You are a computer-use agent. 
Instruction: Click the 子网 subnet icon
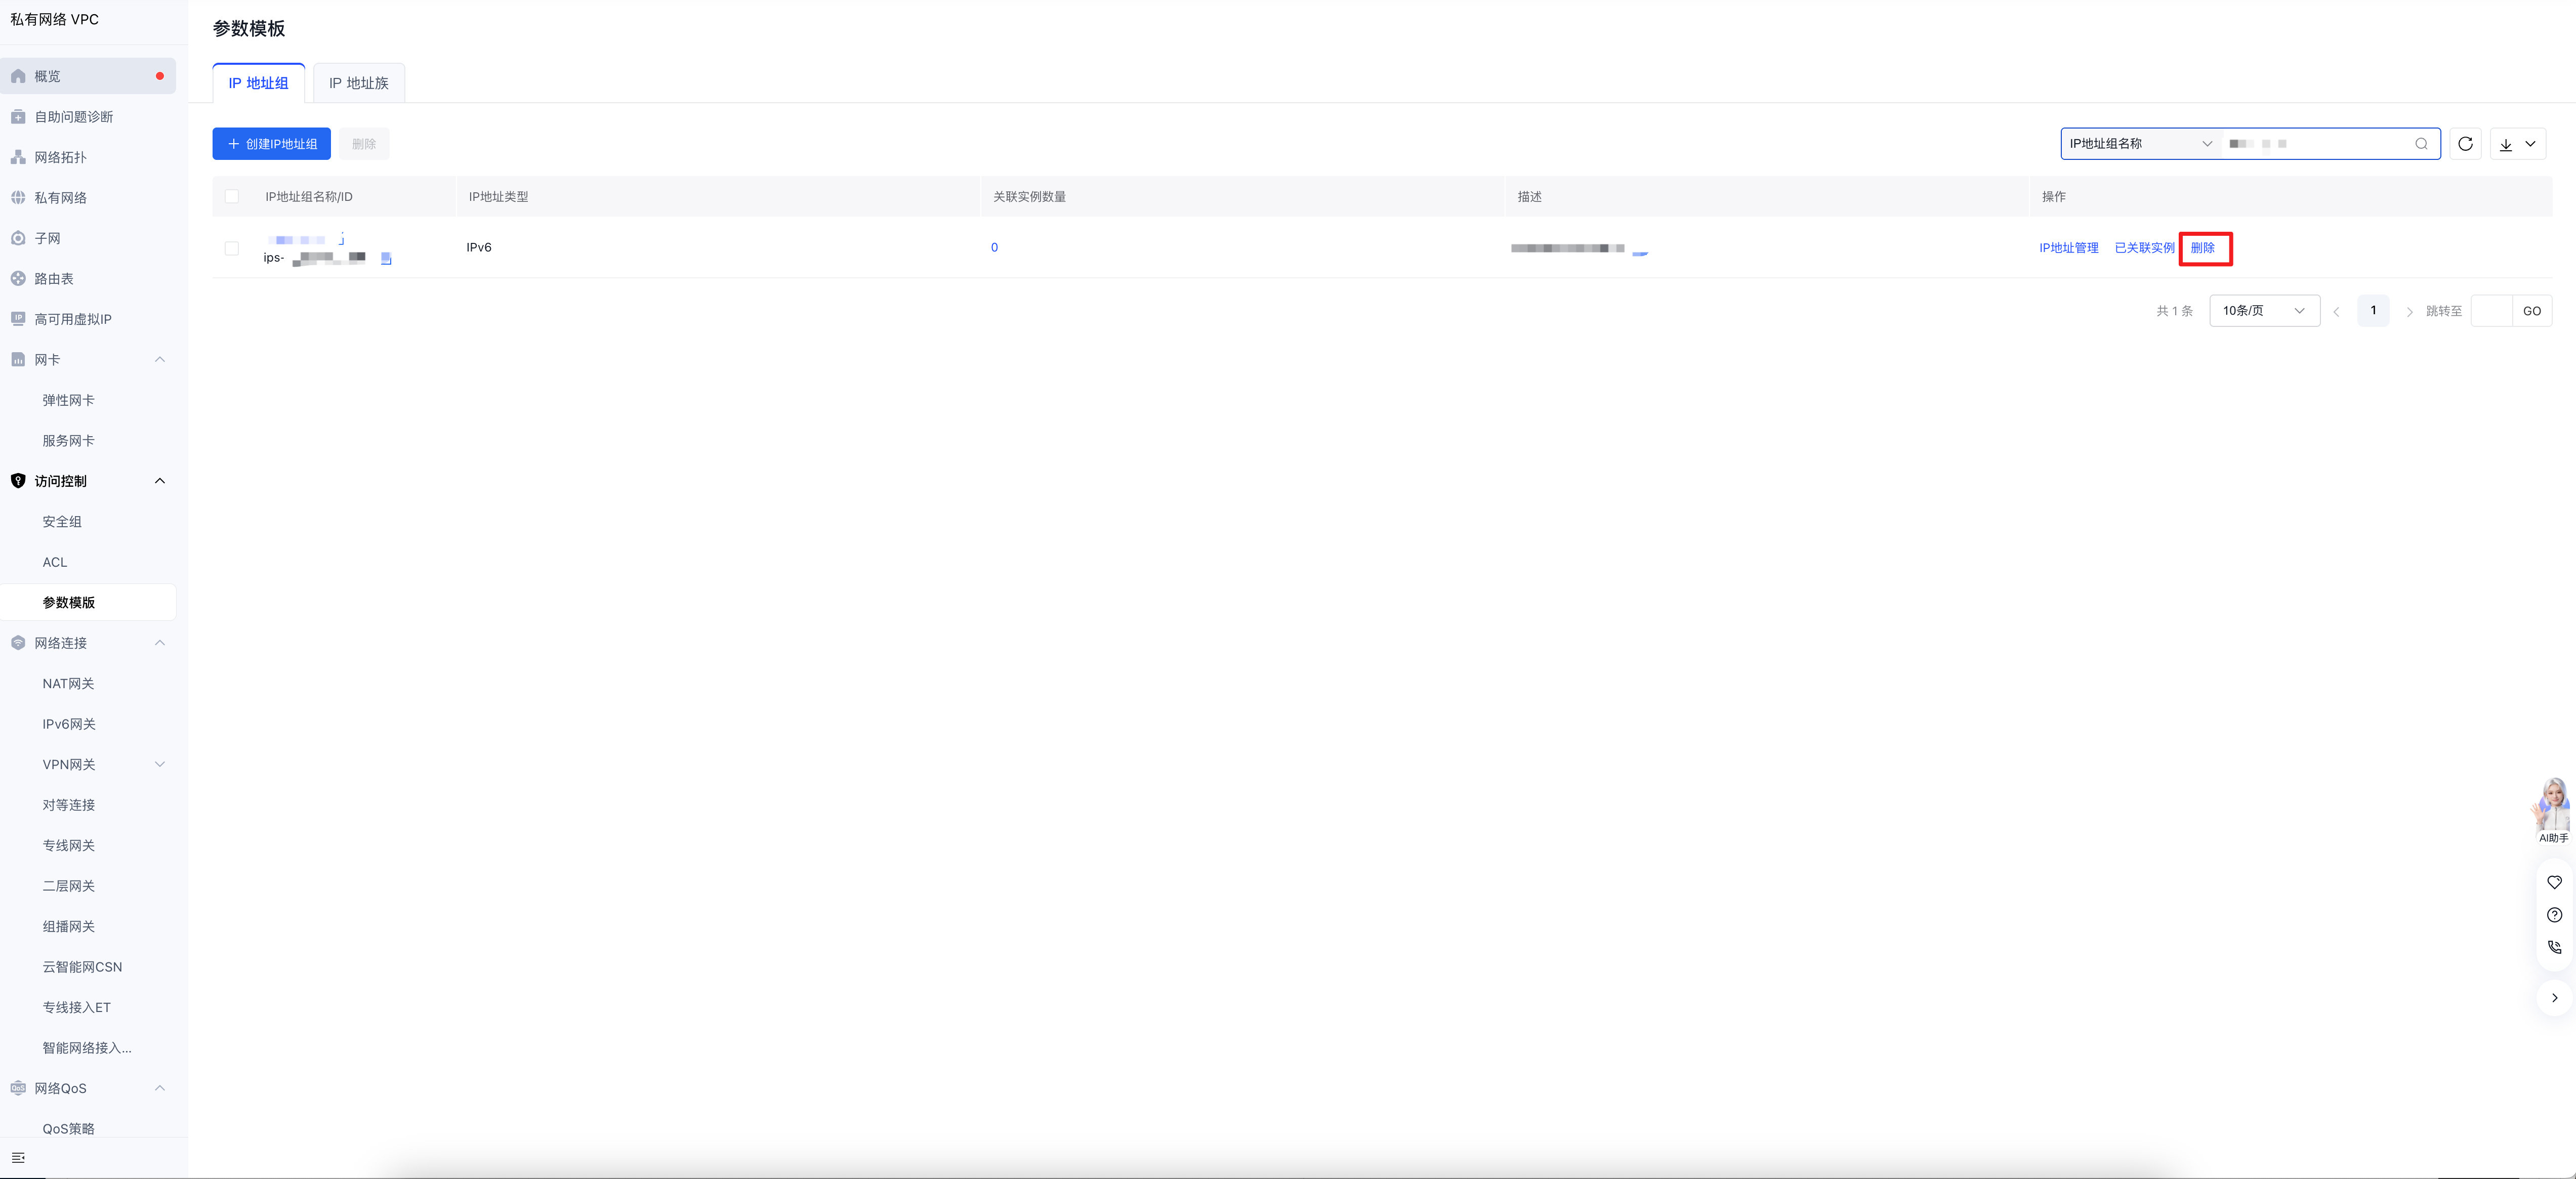point(18,238)
